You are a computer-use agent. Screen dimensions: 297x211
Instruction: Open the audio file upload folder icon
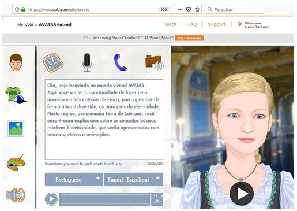(x=155, y=62)
